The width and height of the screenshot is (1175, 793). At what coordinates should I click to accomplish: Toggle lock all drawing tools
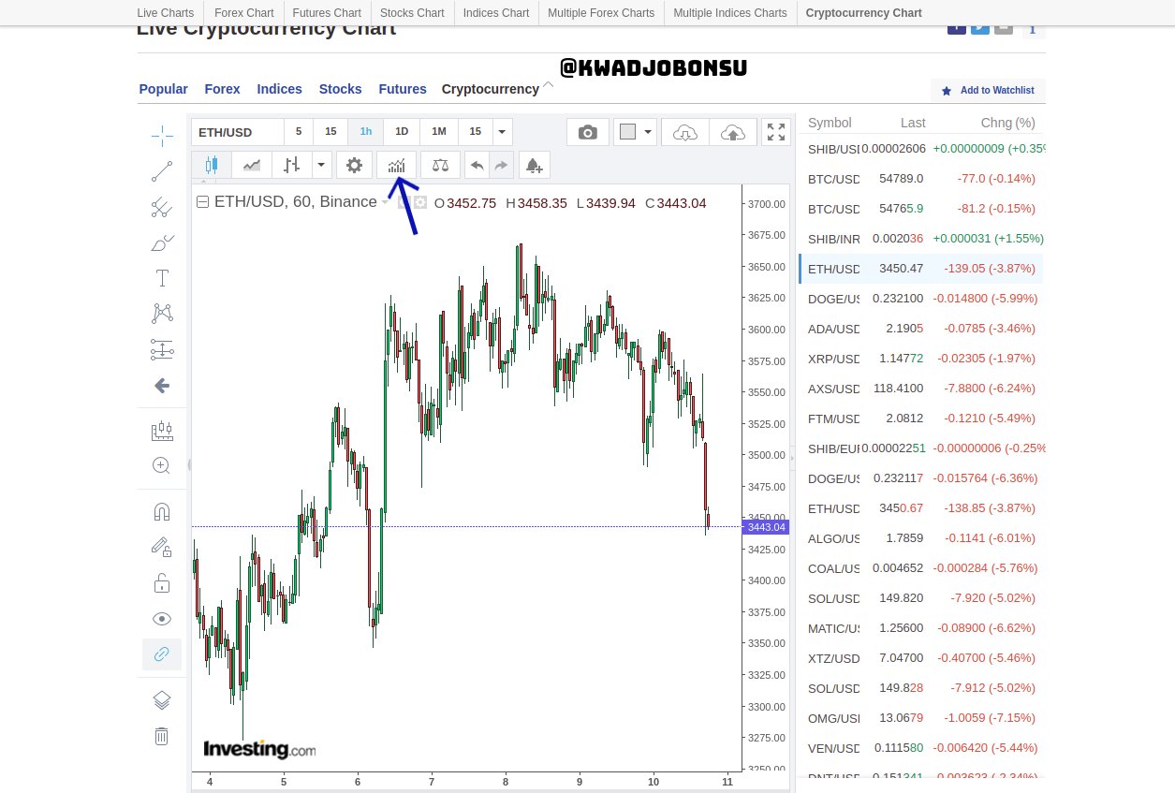(162, 582)
